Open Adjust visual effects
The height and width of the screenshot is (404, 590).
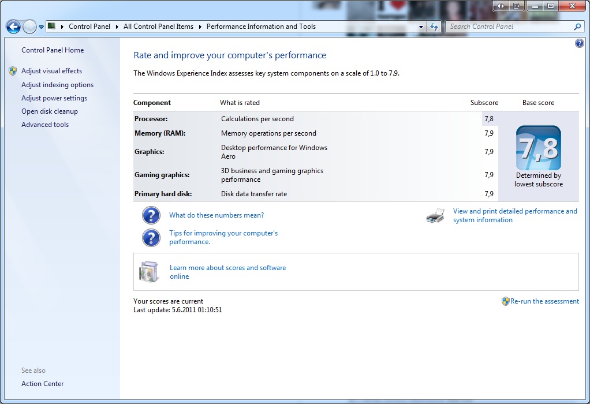[x=51, y=71]
